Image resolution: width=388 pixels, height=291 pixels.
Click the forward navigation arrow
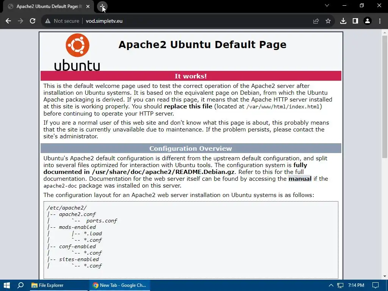[20, 21]
